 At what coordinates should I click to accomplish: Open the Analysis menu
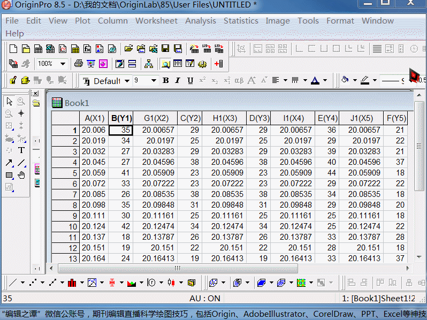200,21
